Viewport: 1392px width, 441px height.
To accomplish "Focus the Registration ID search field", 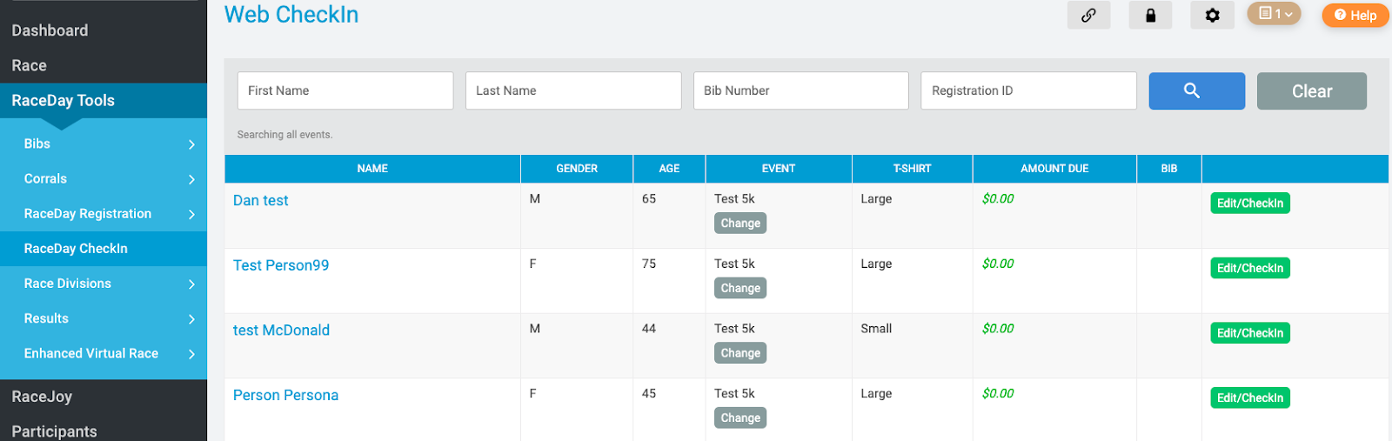I will [1029, 90].
